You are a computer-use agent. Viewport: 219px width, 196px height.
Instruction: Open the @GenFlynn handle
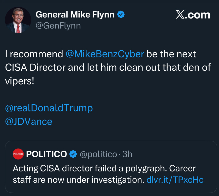pyautogui.click(x=58, y=26)
